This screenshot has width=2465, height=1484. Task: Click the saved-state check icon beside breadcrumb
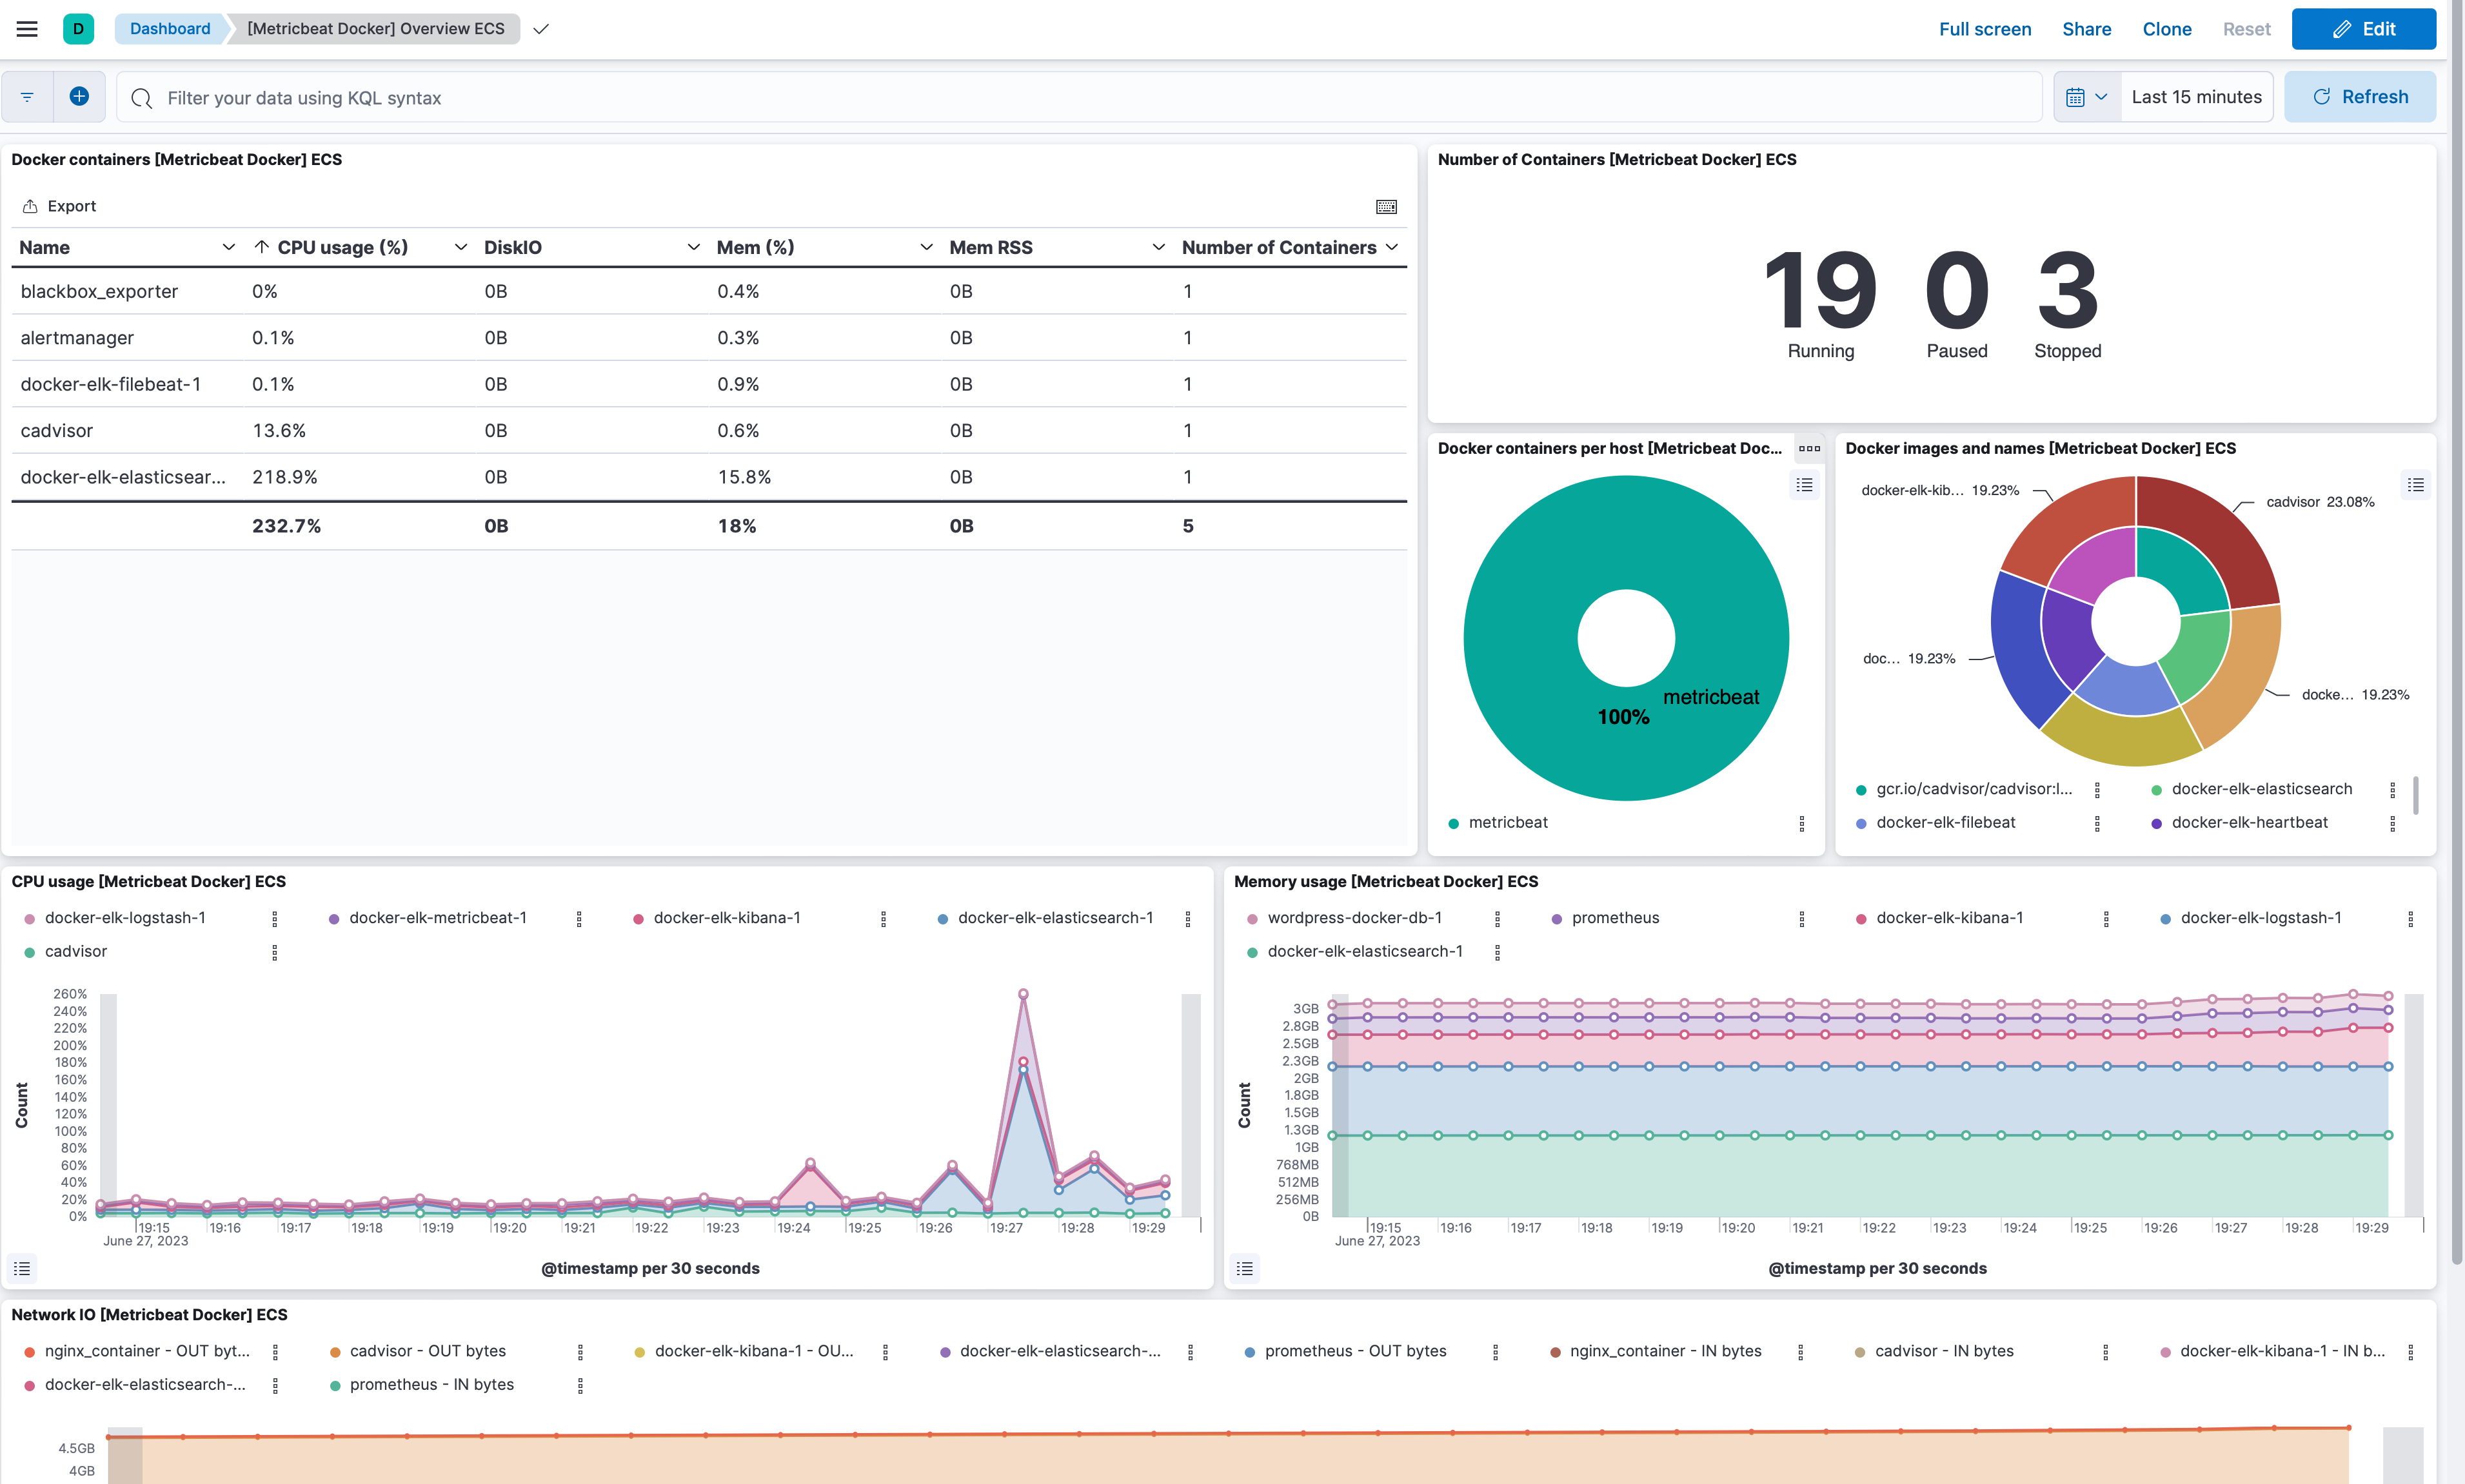pyautogui.click(x=541, y=29)
